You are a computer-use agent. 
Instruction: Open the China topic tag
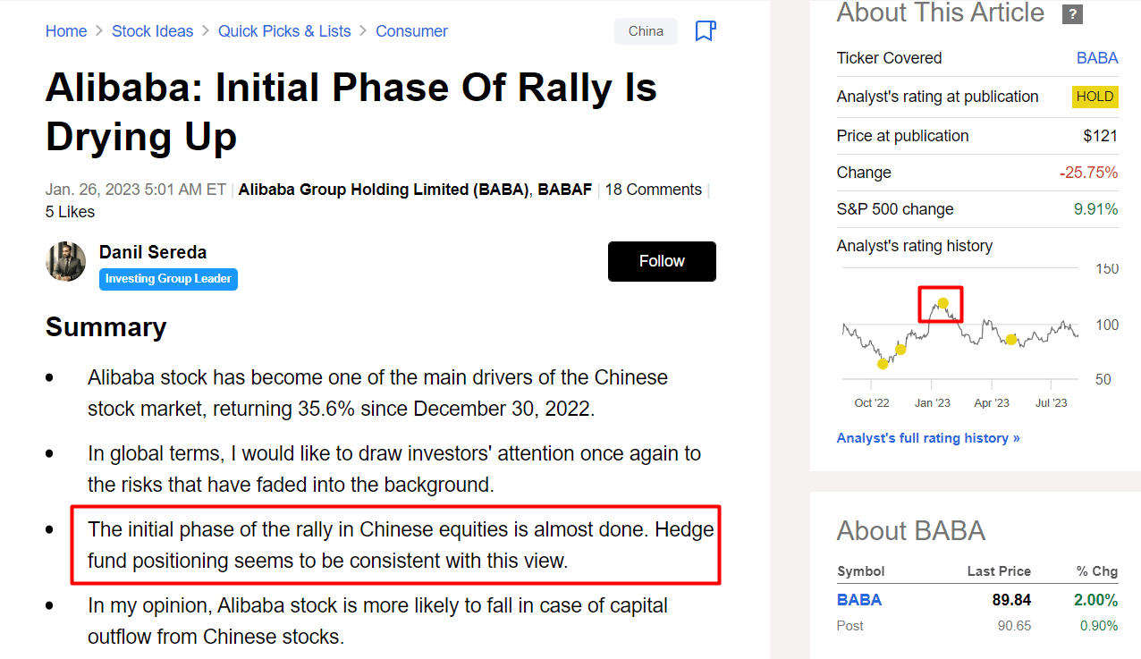[x=646, y=30]
